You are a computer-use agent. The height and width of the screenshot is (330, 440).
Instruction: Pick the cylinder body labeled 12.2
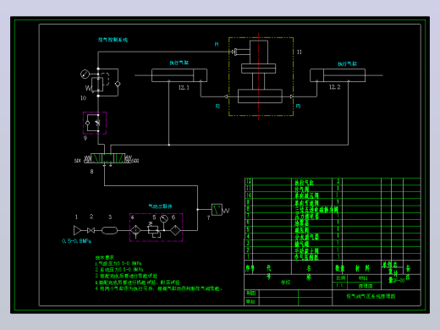point(338,75)
